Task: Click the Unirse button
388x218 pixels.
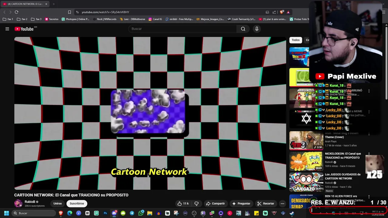Action: point(58,203)
